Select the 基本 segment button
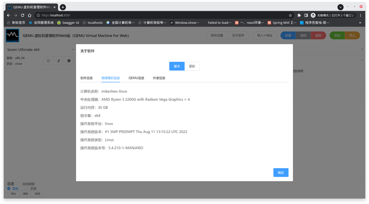This screenshot has width=369, height=204. click(x=177, y=66)
